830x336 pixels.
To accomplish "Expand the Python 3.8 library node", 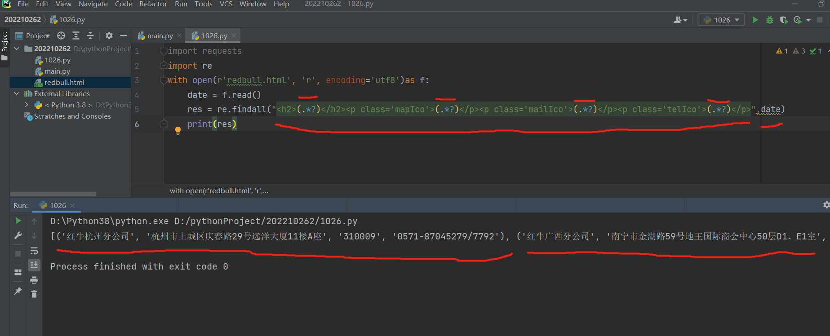I will (x=27, y=105).
